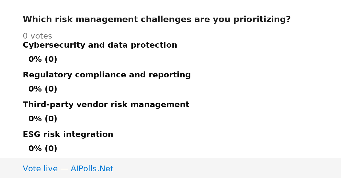Click the poll question heading text
Image resolution: width=341 pixels, height=178 pixels.
157,20
